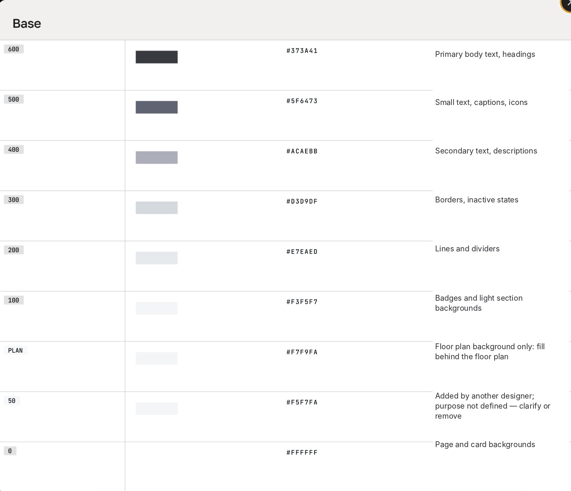Screen dimensions: 571x491
Task: Select the #E7EAED color swatch
Action: pos(157,258)
